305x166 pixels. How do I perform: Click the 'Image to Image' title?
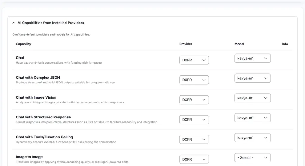click(29, 157)
